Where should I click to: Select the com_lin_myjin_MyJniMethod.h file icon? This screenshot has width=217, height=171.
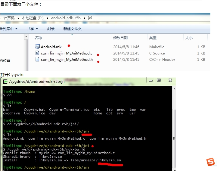click(x=37, y=59)
